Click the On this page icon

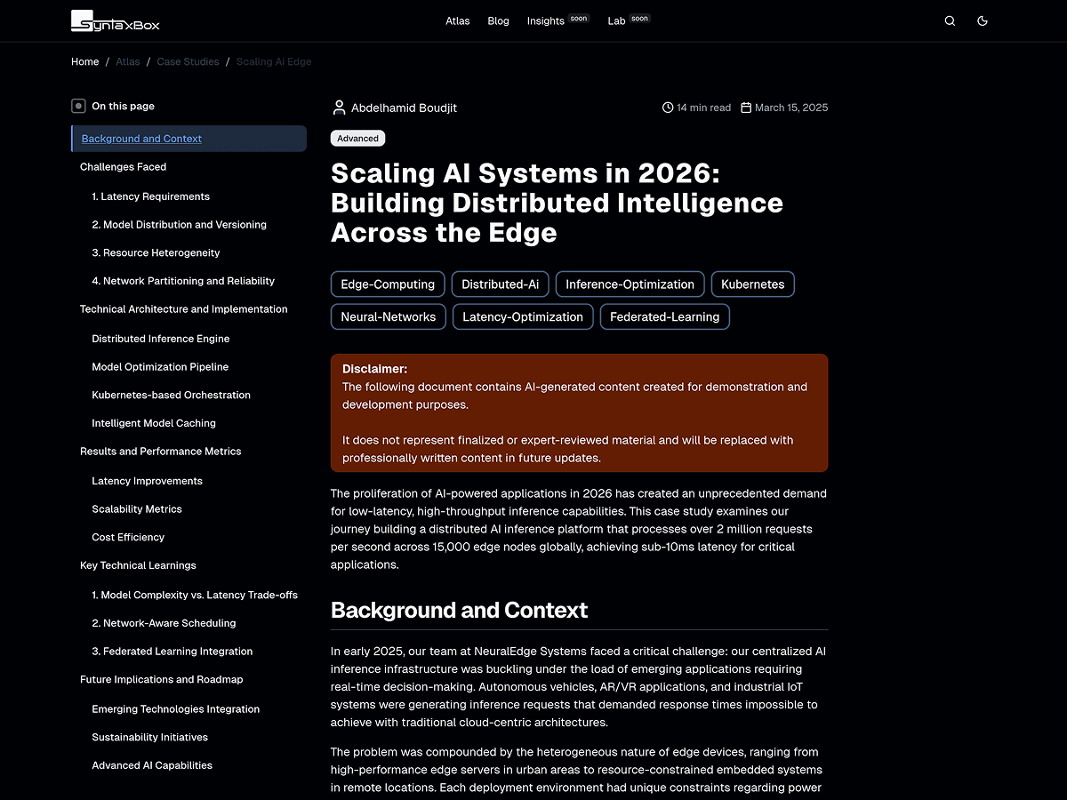pos(79,106)
